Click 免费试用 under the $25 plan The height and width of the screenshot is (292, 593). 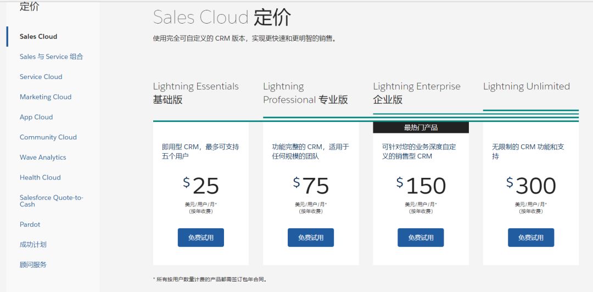coord(201,238)
